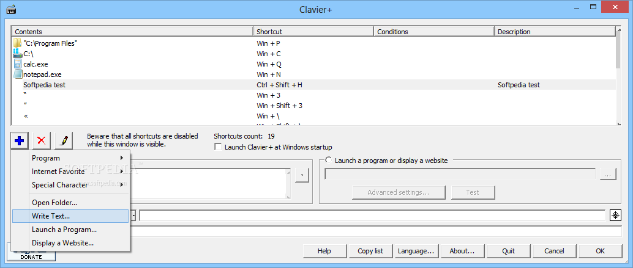Click the text box scroll up arrow

tap(288, 172)
